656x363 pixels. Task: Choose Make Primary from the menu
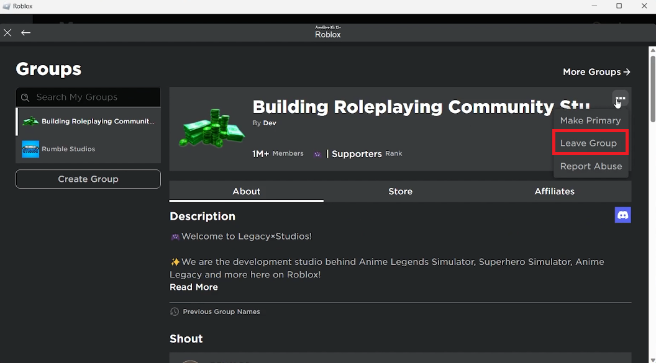(x=590, y=120)
